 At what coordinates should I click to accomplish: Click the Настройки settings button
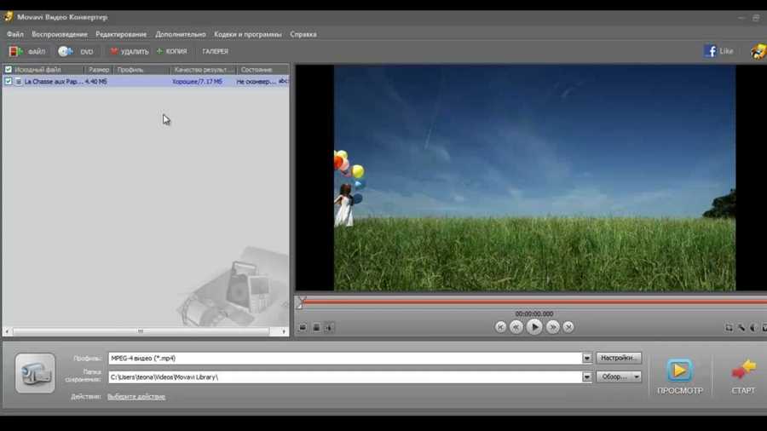click(619, 359)
